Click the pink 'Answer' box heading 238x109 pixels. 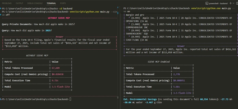(x=59, y=37)
